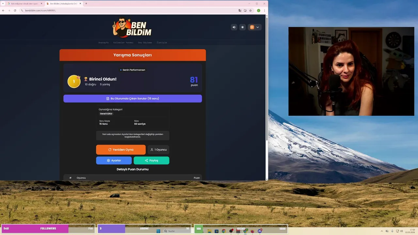
Task: Go forward in browser history
Action: pos(9,10)
